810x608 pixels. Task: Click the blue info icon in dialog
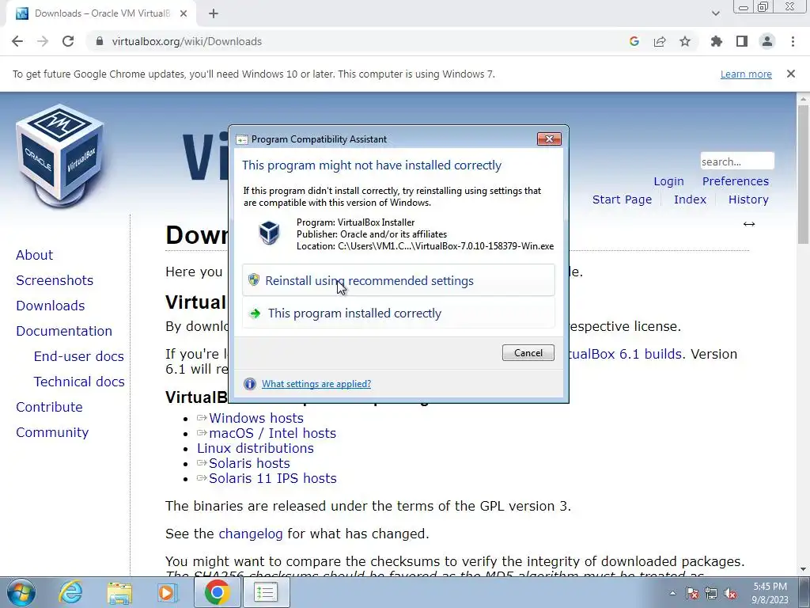[249, 384]
